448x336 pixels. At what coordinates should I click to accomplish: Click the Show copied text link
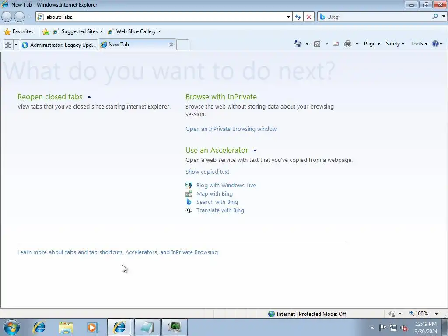click(x=207, y=171)
